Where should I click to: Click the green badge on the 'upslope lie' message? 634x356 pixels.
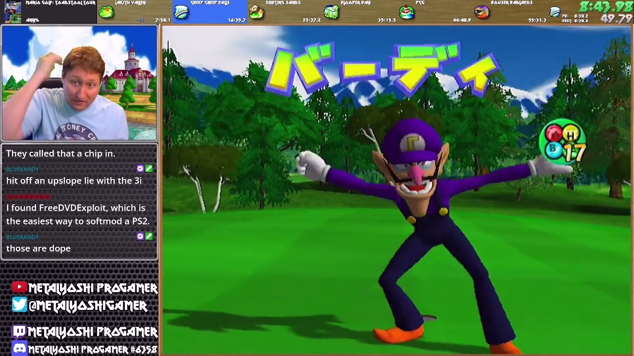(x=149, y=169)
